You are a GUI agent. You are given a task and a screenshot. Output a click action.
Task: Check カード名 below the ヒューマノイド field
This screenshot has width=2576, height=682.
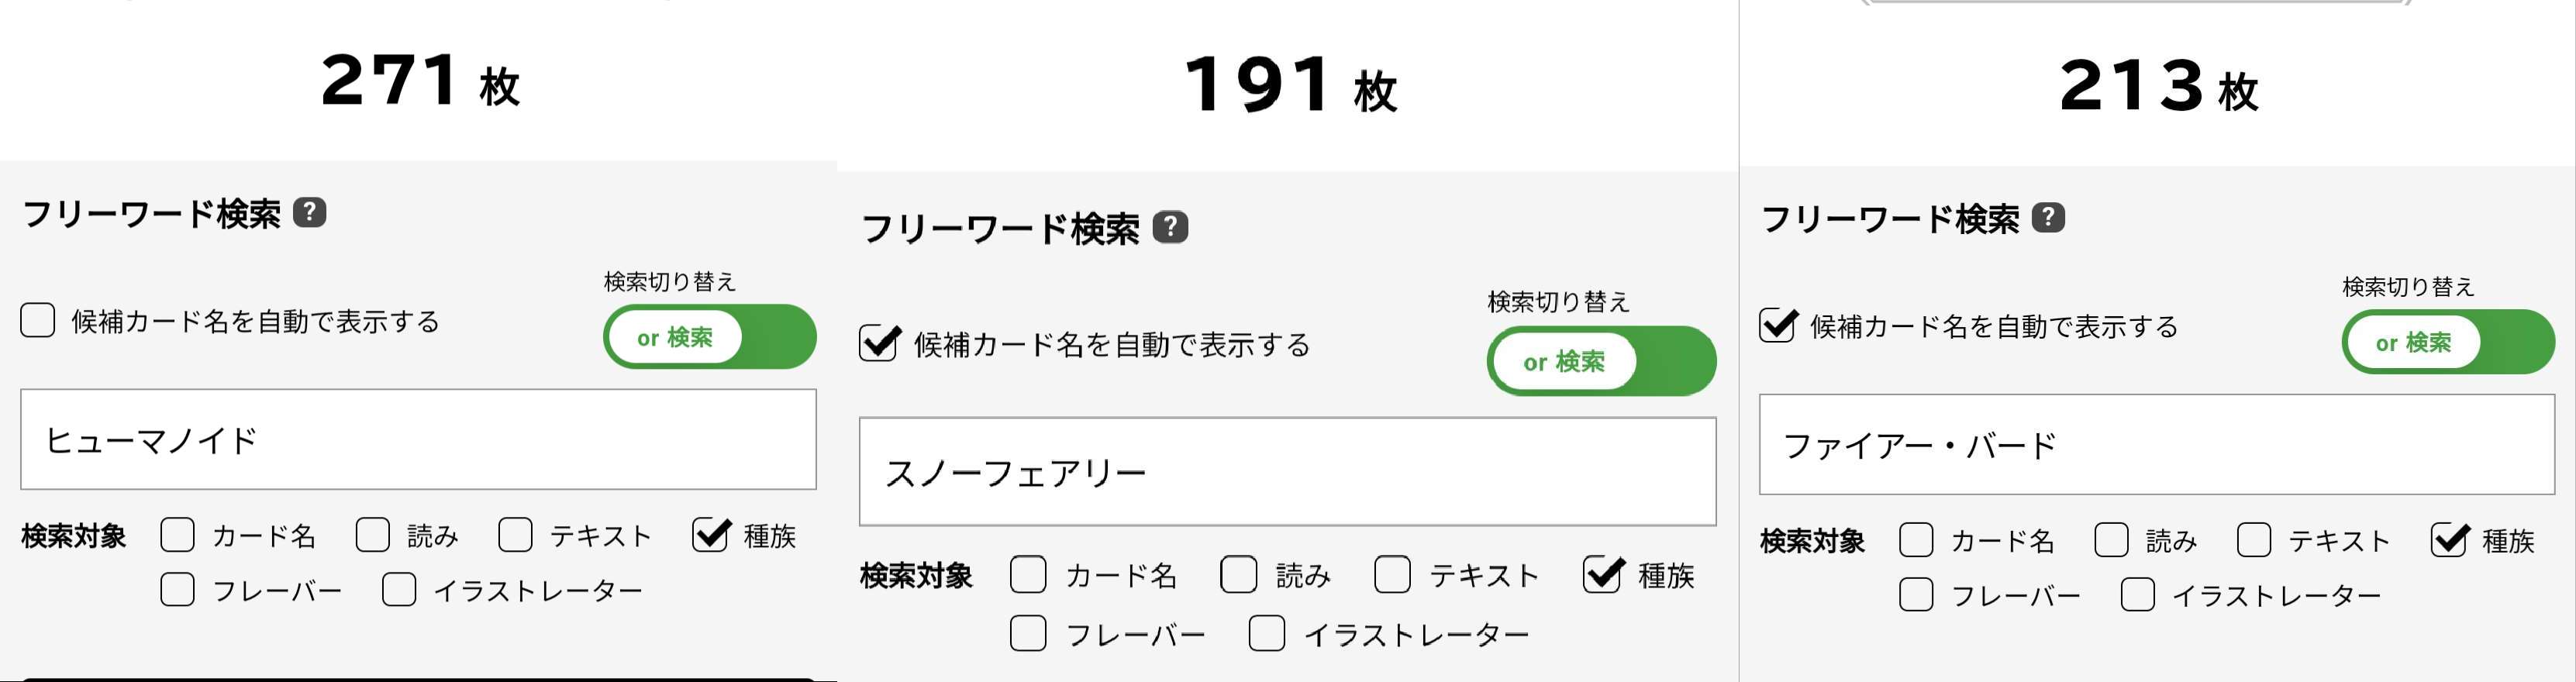(178, 535)
